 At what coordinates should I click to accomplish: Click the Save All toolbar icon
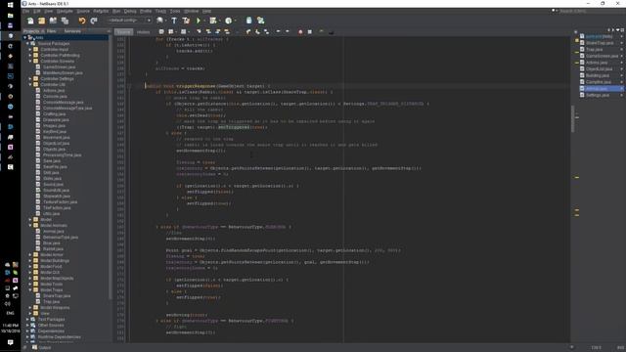(65, 21)
